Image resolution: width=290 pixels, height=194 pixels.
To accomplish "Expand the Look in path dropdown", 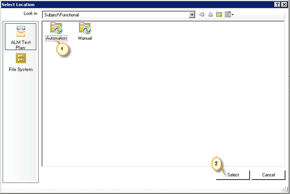I will click(x=192, y=14).
